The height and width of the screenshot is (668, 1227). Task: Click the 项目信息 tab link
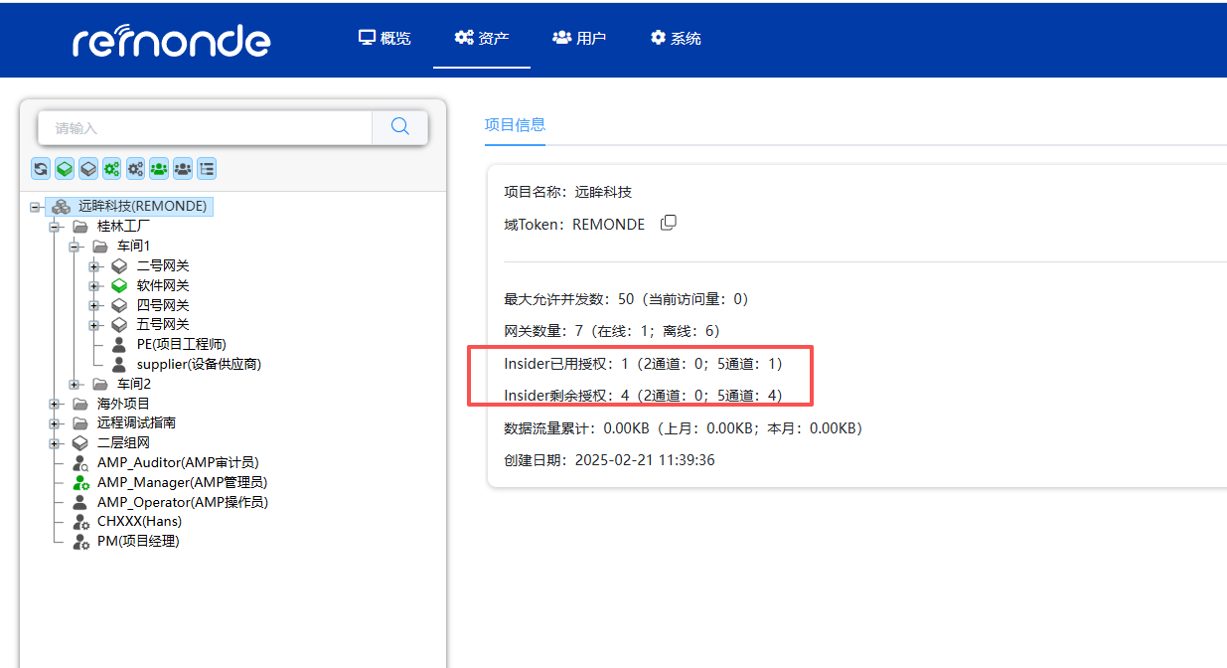coord(515,124)
